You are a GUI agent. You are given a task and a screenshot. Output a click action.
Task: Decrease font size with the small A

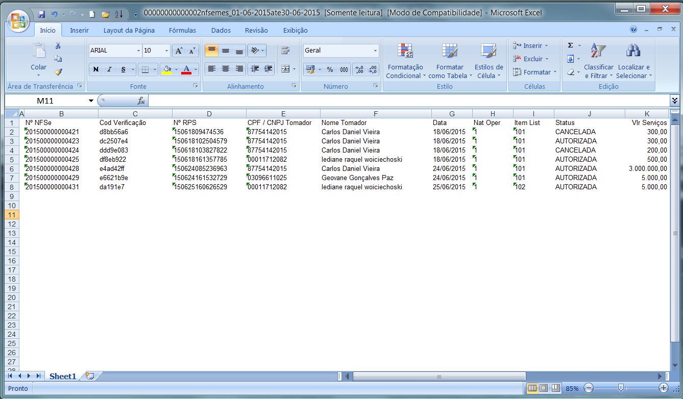(x=192, y=51)
